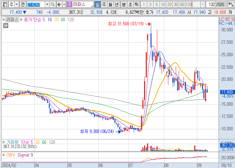
Task: Click the stock code field 214260
Action: point(36,4)
